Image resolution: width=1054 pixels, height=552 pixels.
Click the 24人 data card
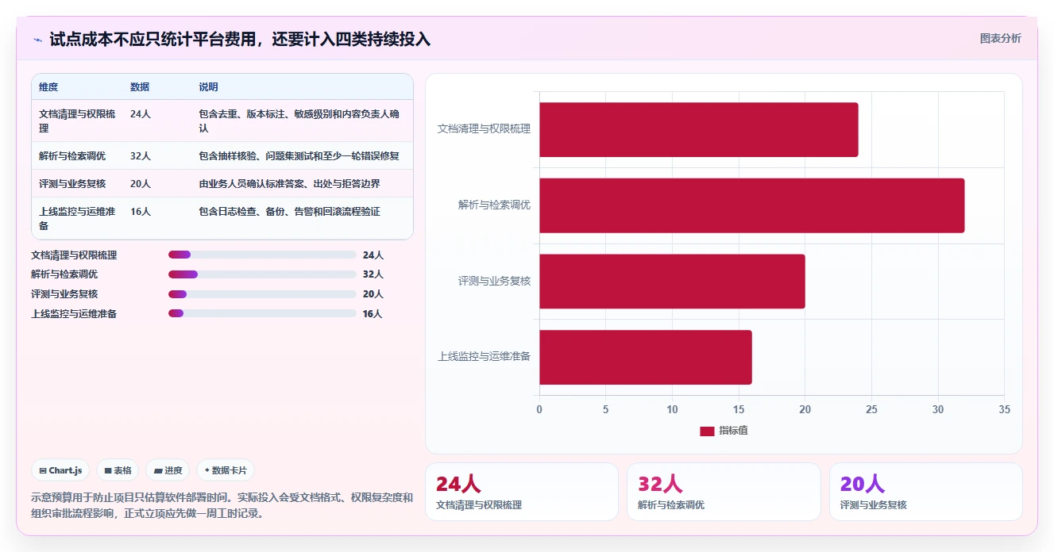pos(522,492)
